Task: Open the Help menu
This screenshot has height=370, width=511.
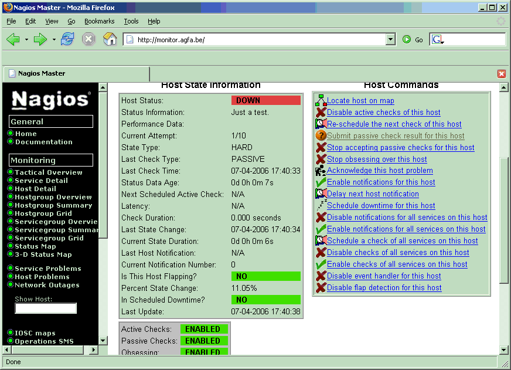Action: 154,21
